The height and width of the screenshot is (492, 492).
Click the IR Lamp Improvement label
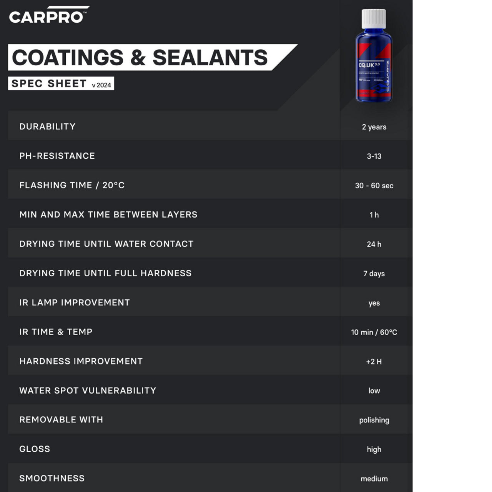tap(75, 303)
